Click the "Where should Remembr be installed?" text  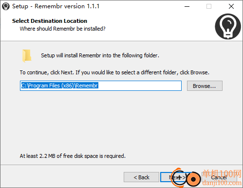[x=62, y=29]
